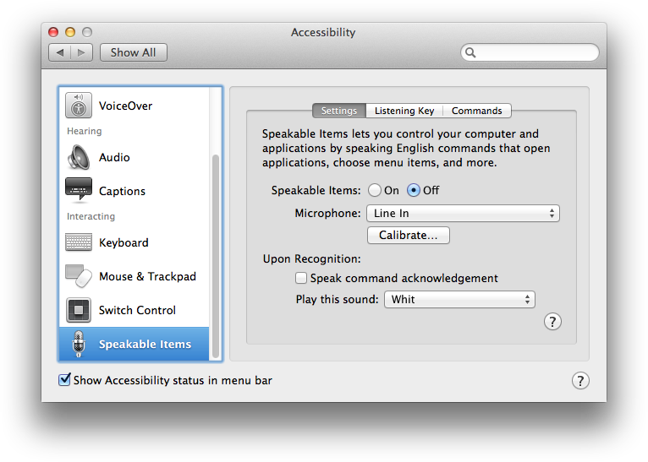Open the Audio speaker icon

(79, 157)
